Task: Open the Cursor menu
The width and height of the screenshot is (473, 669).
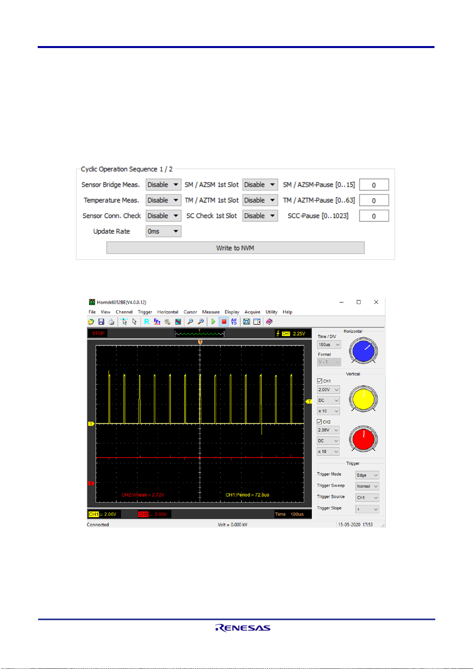Action: coord(190,312)
